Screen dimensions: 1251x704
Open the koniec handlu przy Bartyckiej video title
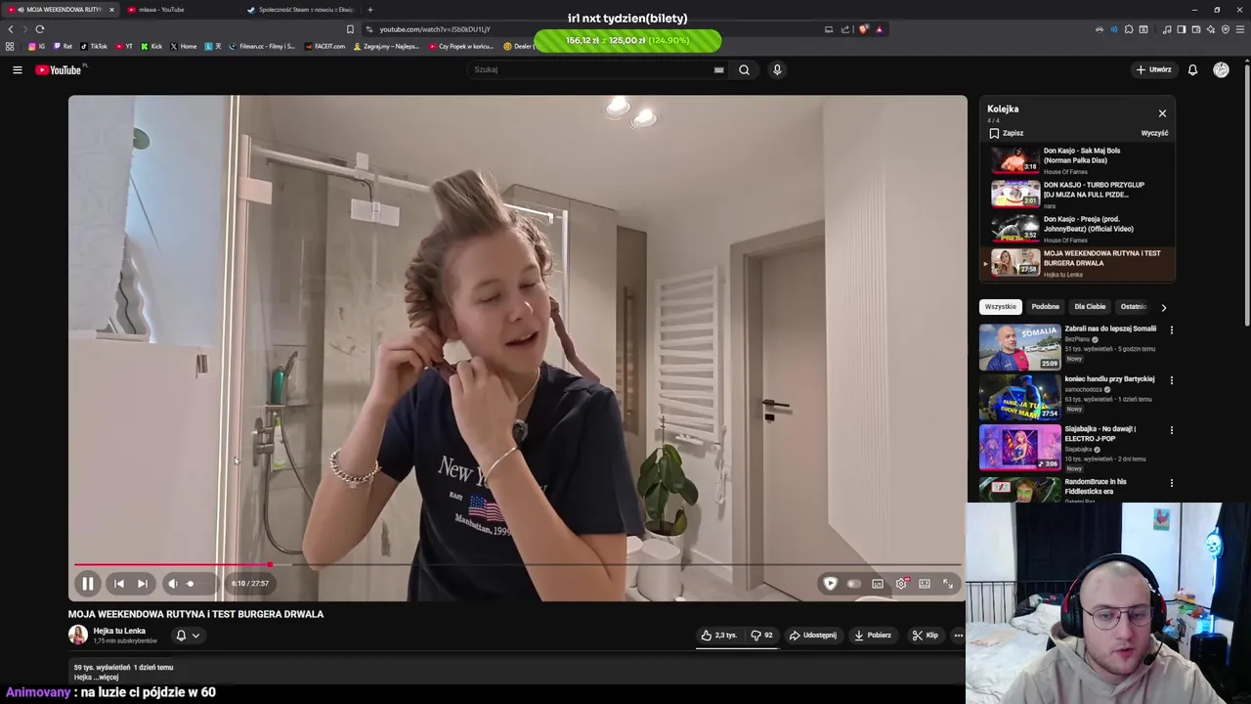click(x=1109, y=378)
